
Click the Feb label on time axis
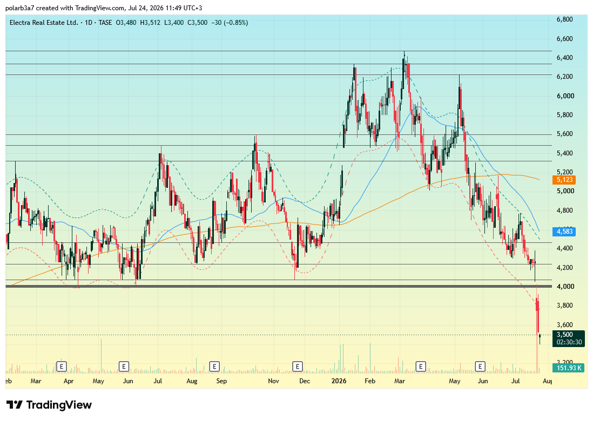tap(370, 381)
